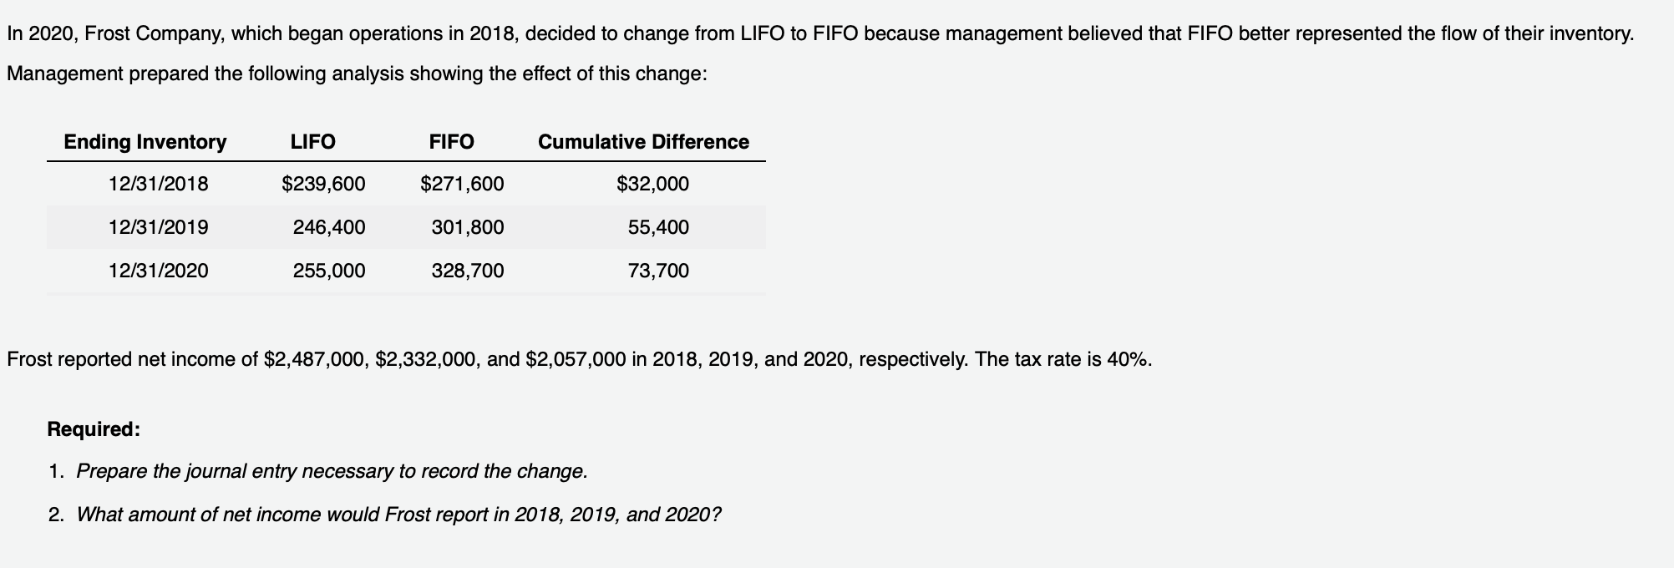
Task: Click the 328,700 FIFO value
Action: (468, 271)
